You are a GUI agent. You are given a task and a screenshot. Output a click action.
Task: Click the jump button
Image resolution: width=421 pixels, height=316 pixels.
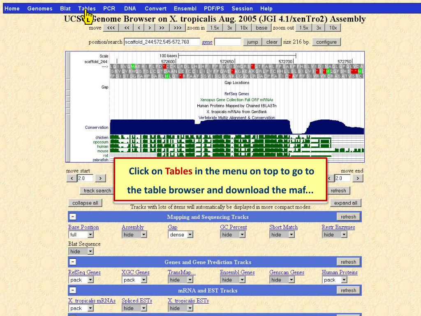tap(252, 42)
